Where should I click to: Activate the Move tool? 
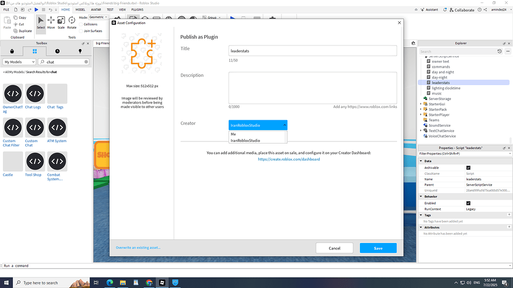point(51,23)
